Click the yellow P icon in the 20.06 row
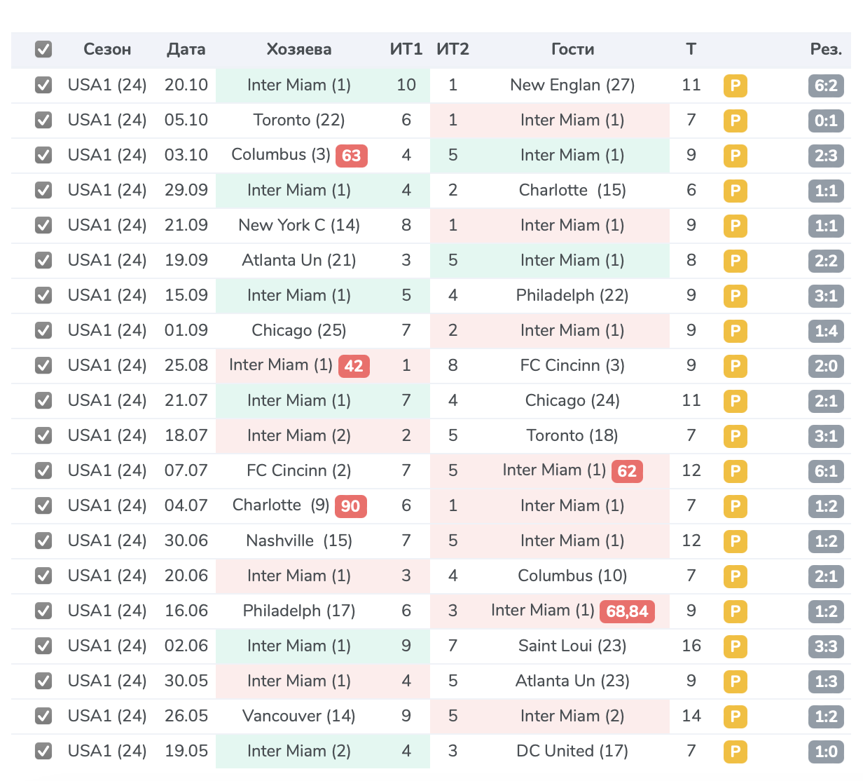The width and height of the screenshot is (863, 781). coord(735,576)
